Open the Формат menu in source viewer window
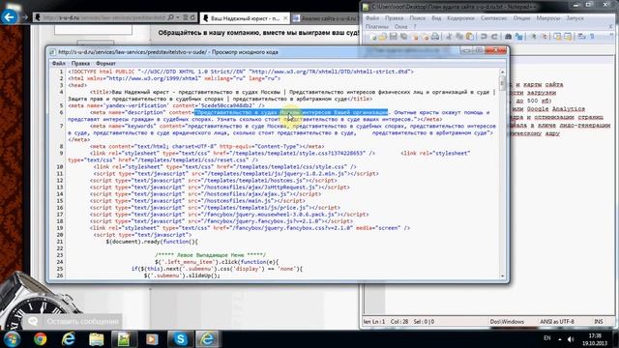The width and height of the screenshot is (619, 348). tap(105, 63)
